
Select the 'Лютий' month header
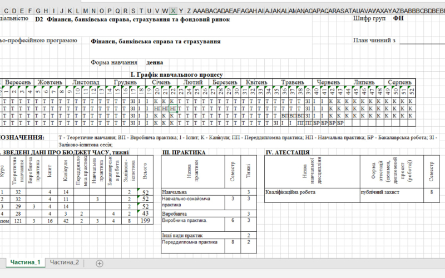(193, 82)
